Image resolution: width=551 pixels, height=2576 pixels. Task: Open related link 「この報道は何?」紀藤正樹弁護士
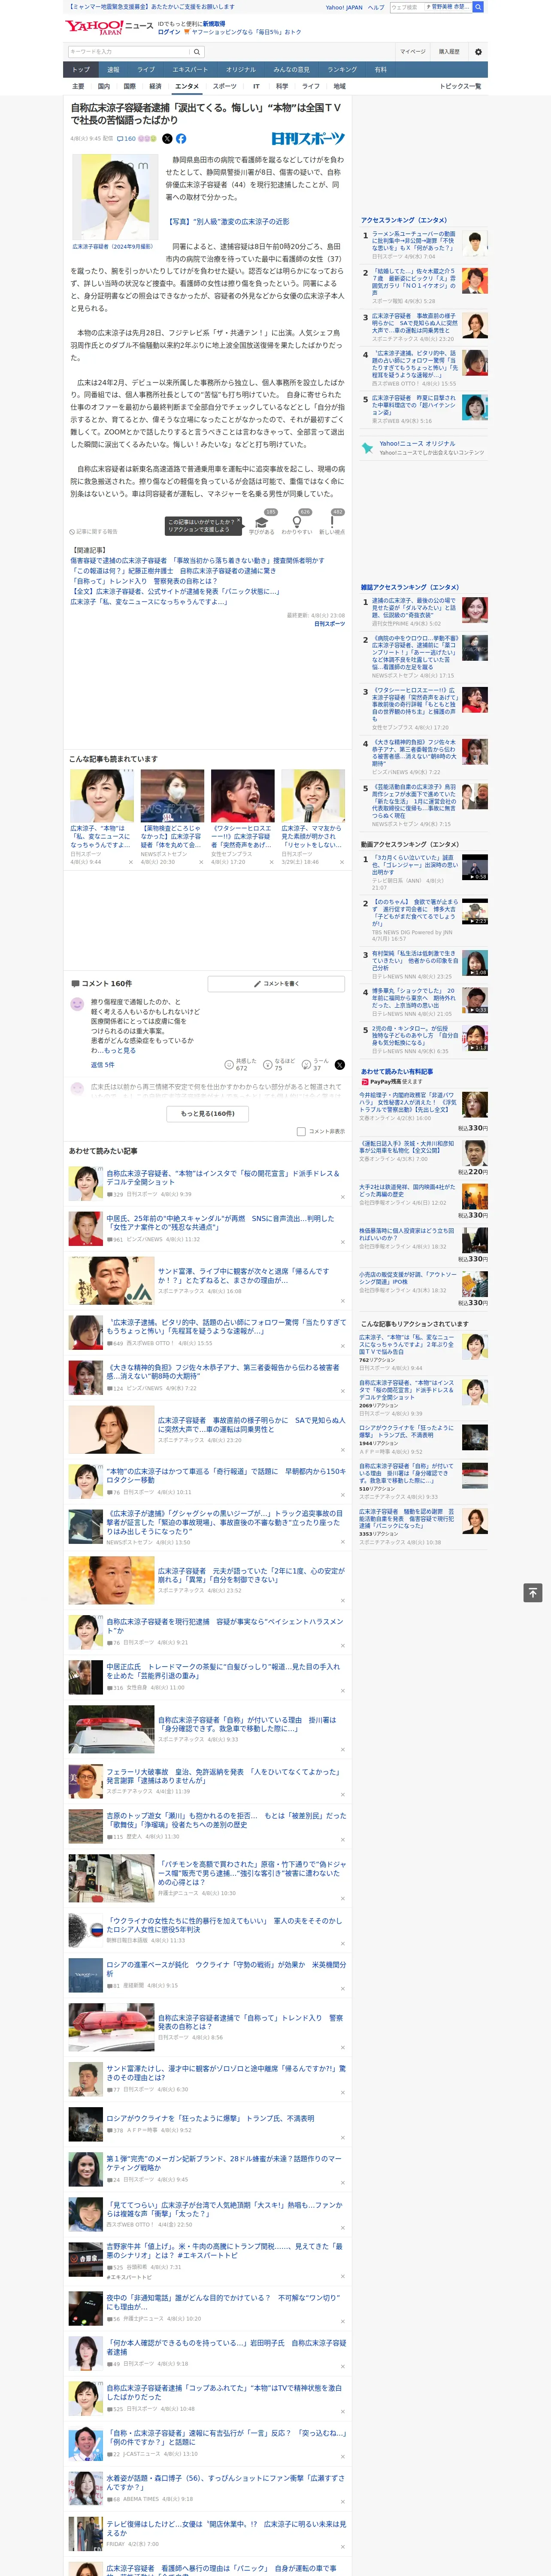click(172, 571)
